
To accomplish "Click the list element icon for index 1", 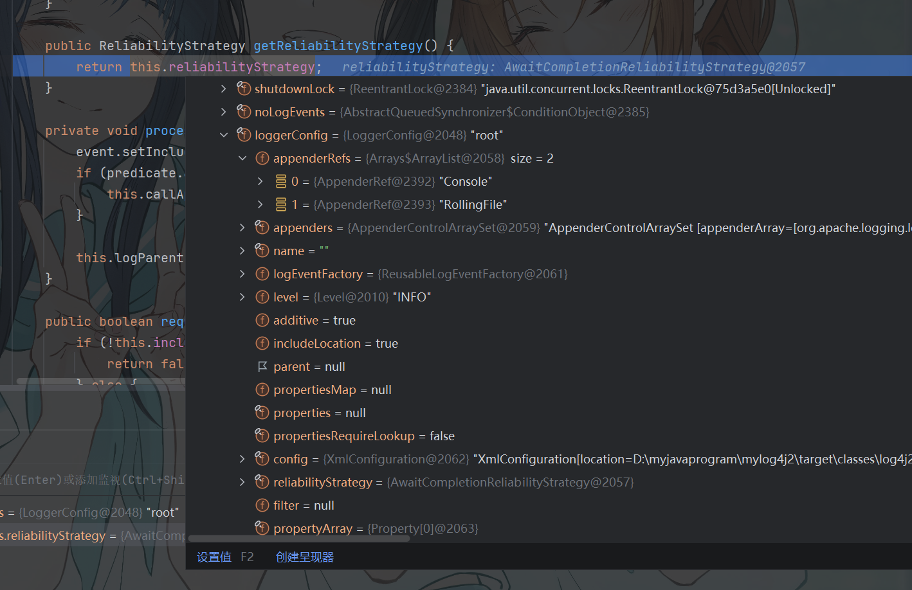I will (x=280, y=204).
